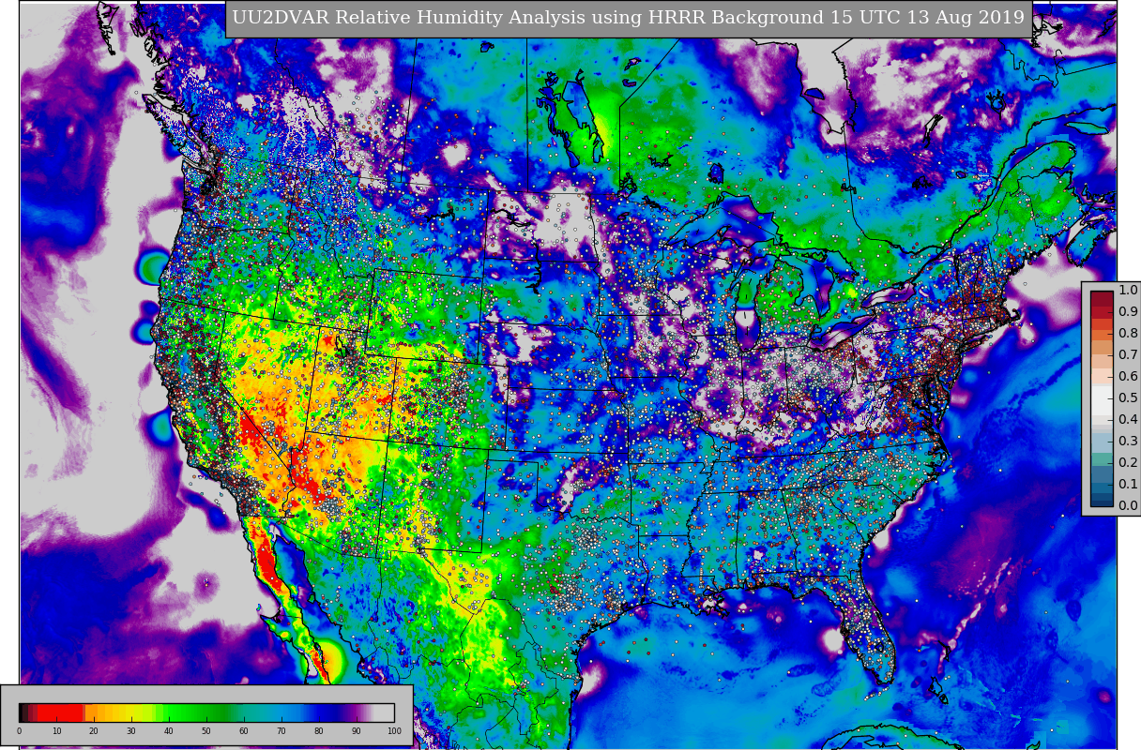Click the 60 tick label on humidity colorbar

pos(244,731)
